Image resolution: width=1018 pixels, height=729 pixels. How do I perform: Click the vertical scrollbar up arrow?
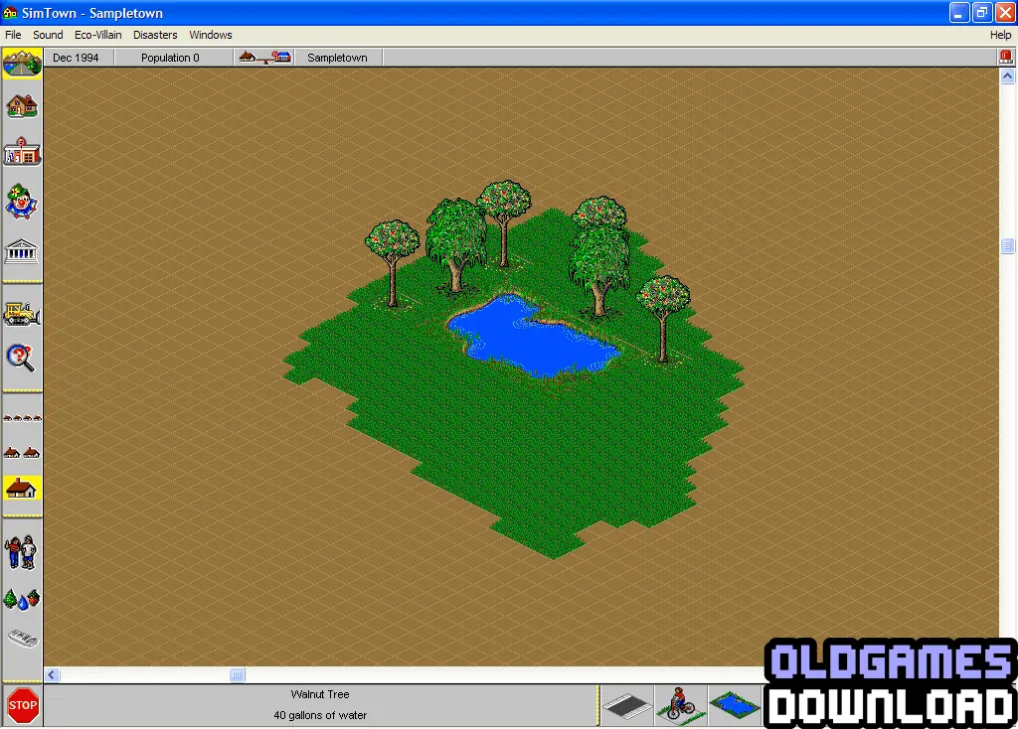pyautogui.click(x=1008, y=75)
